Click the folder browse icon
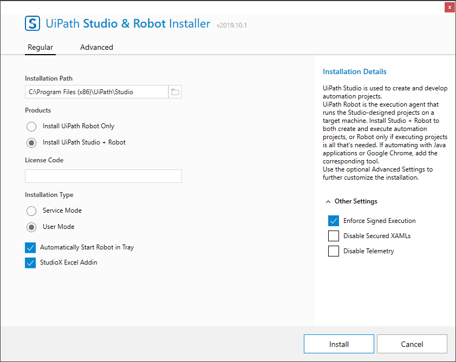 [175, 92]
